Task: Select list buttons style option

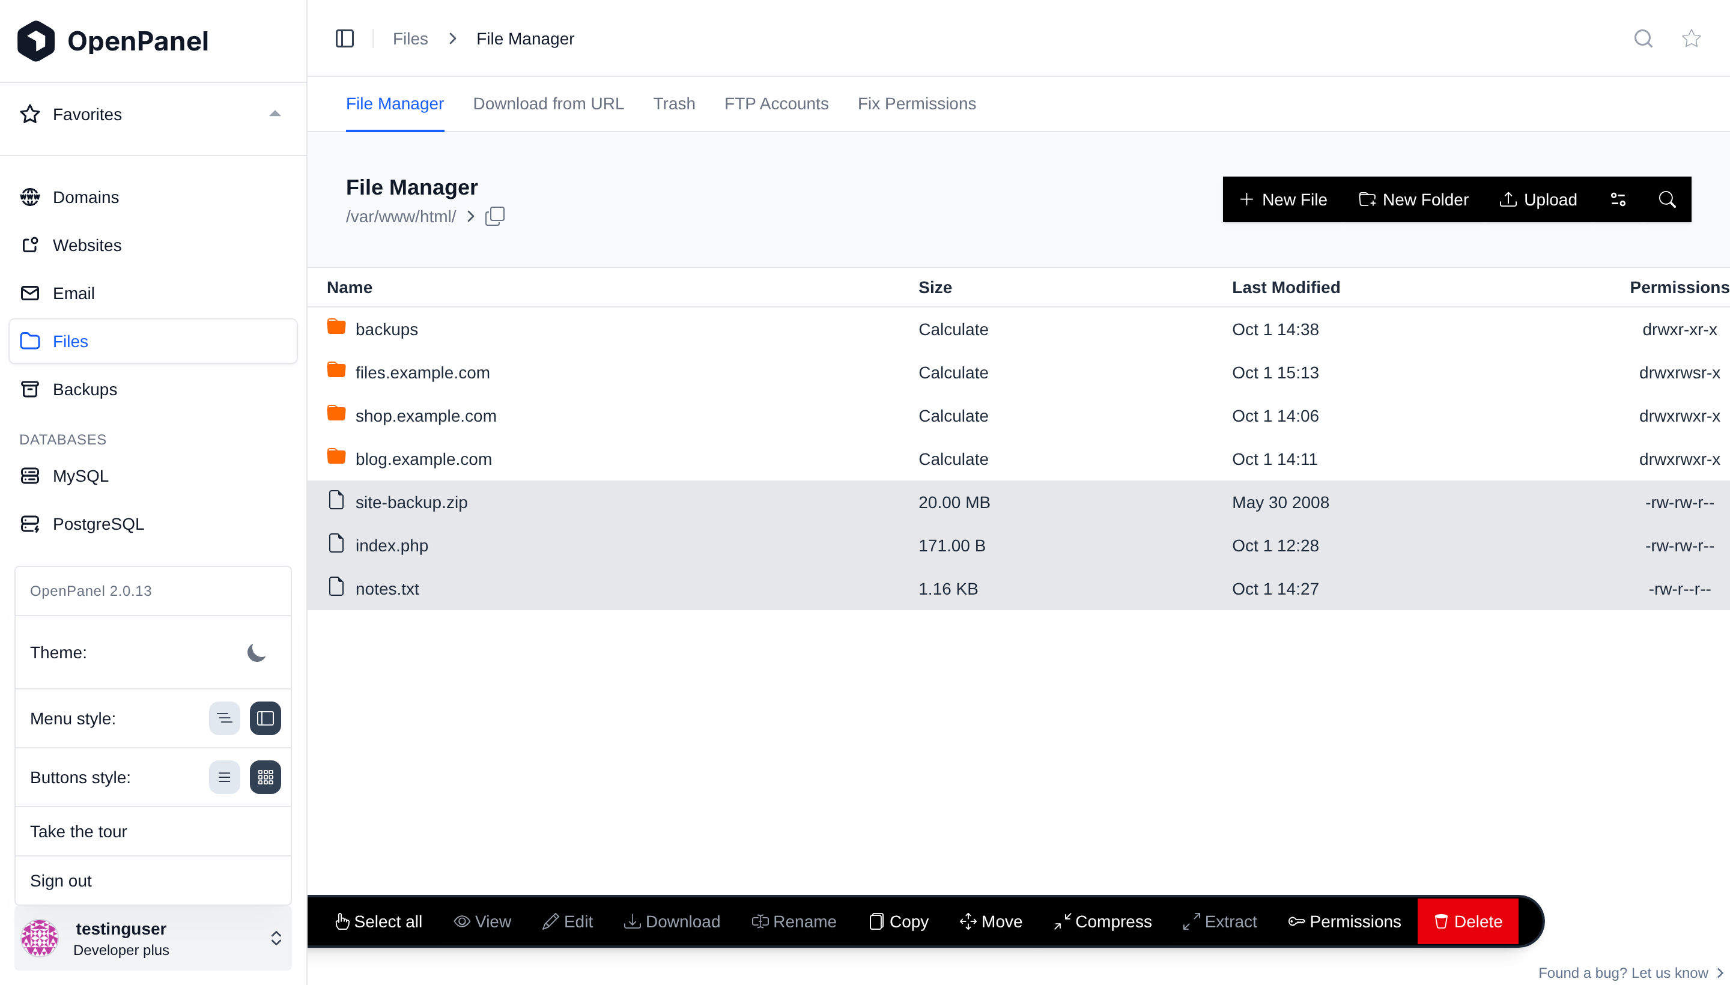Action: [225, 777]
